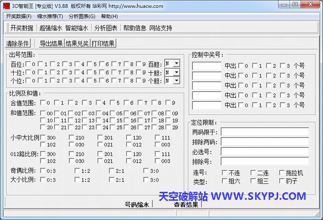Image resolution: width=323 pixels, height=220 pixels.
Task: Switch to 智能缩水 in the toolbar
Action: 77,28
